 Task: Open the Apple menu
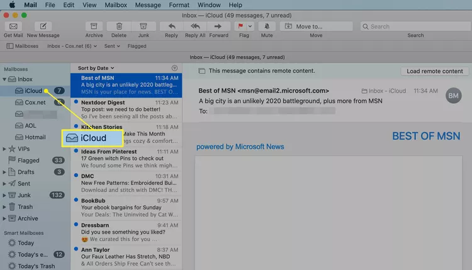(x=12, y=5)
